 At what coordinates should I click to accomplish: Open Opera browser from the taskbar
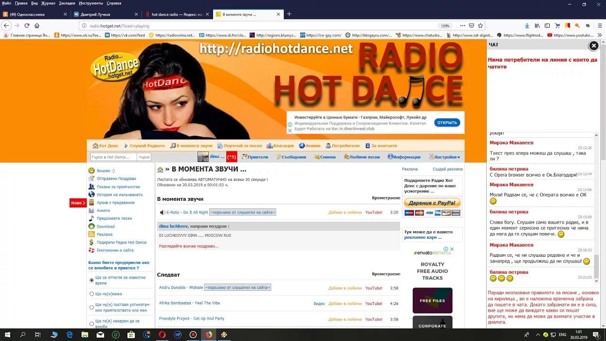(x=162, y=334)
